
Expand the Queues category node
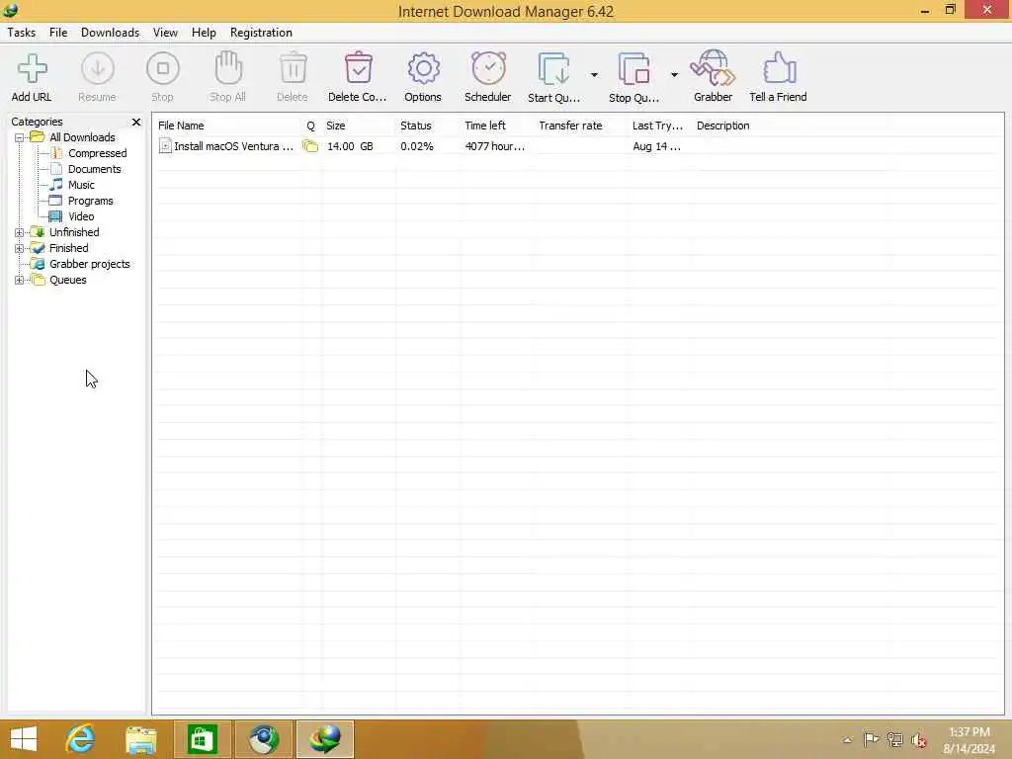[x=20, y=280]
